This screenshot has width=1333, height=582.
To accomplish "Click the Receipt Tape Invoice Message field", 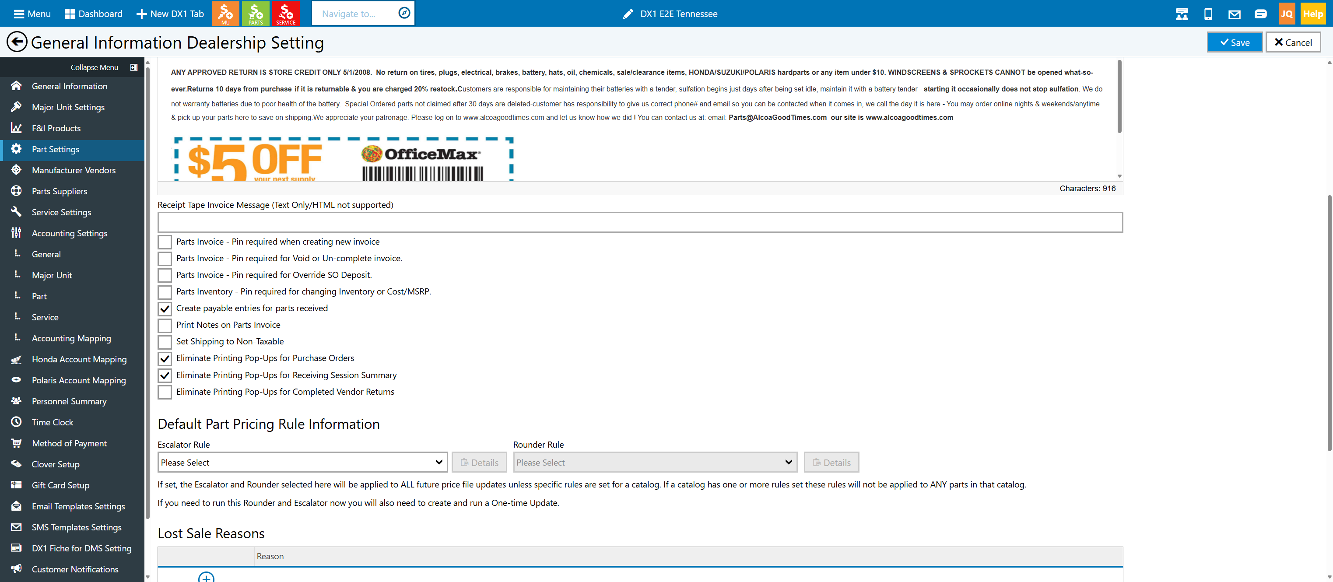I will pos(640,222).
